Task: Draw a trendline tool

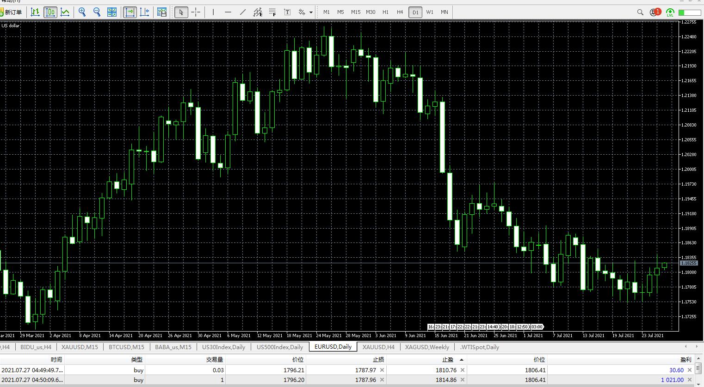Action: [x=243, y=12]
